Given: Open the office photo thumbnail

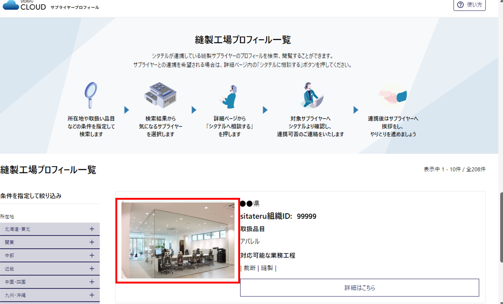Looking at the screenshot, I should coord(178,240).
